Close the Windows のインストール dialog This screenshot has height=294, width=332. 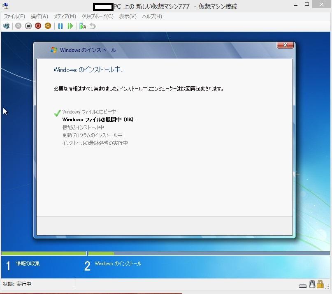pyautogui.click(x=285, y=45)
